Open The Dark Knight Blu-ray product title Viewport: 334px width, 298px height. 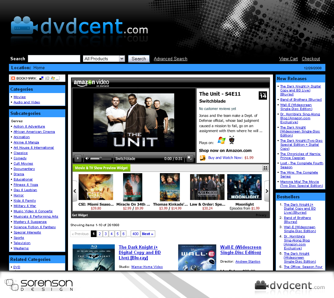140,253
